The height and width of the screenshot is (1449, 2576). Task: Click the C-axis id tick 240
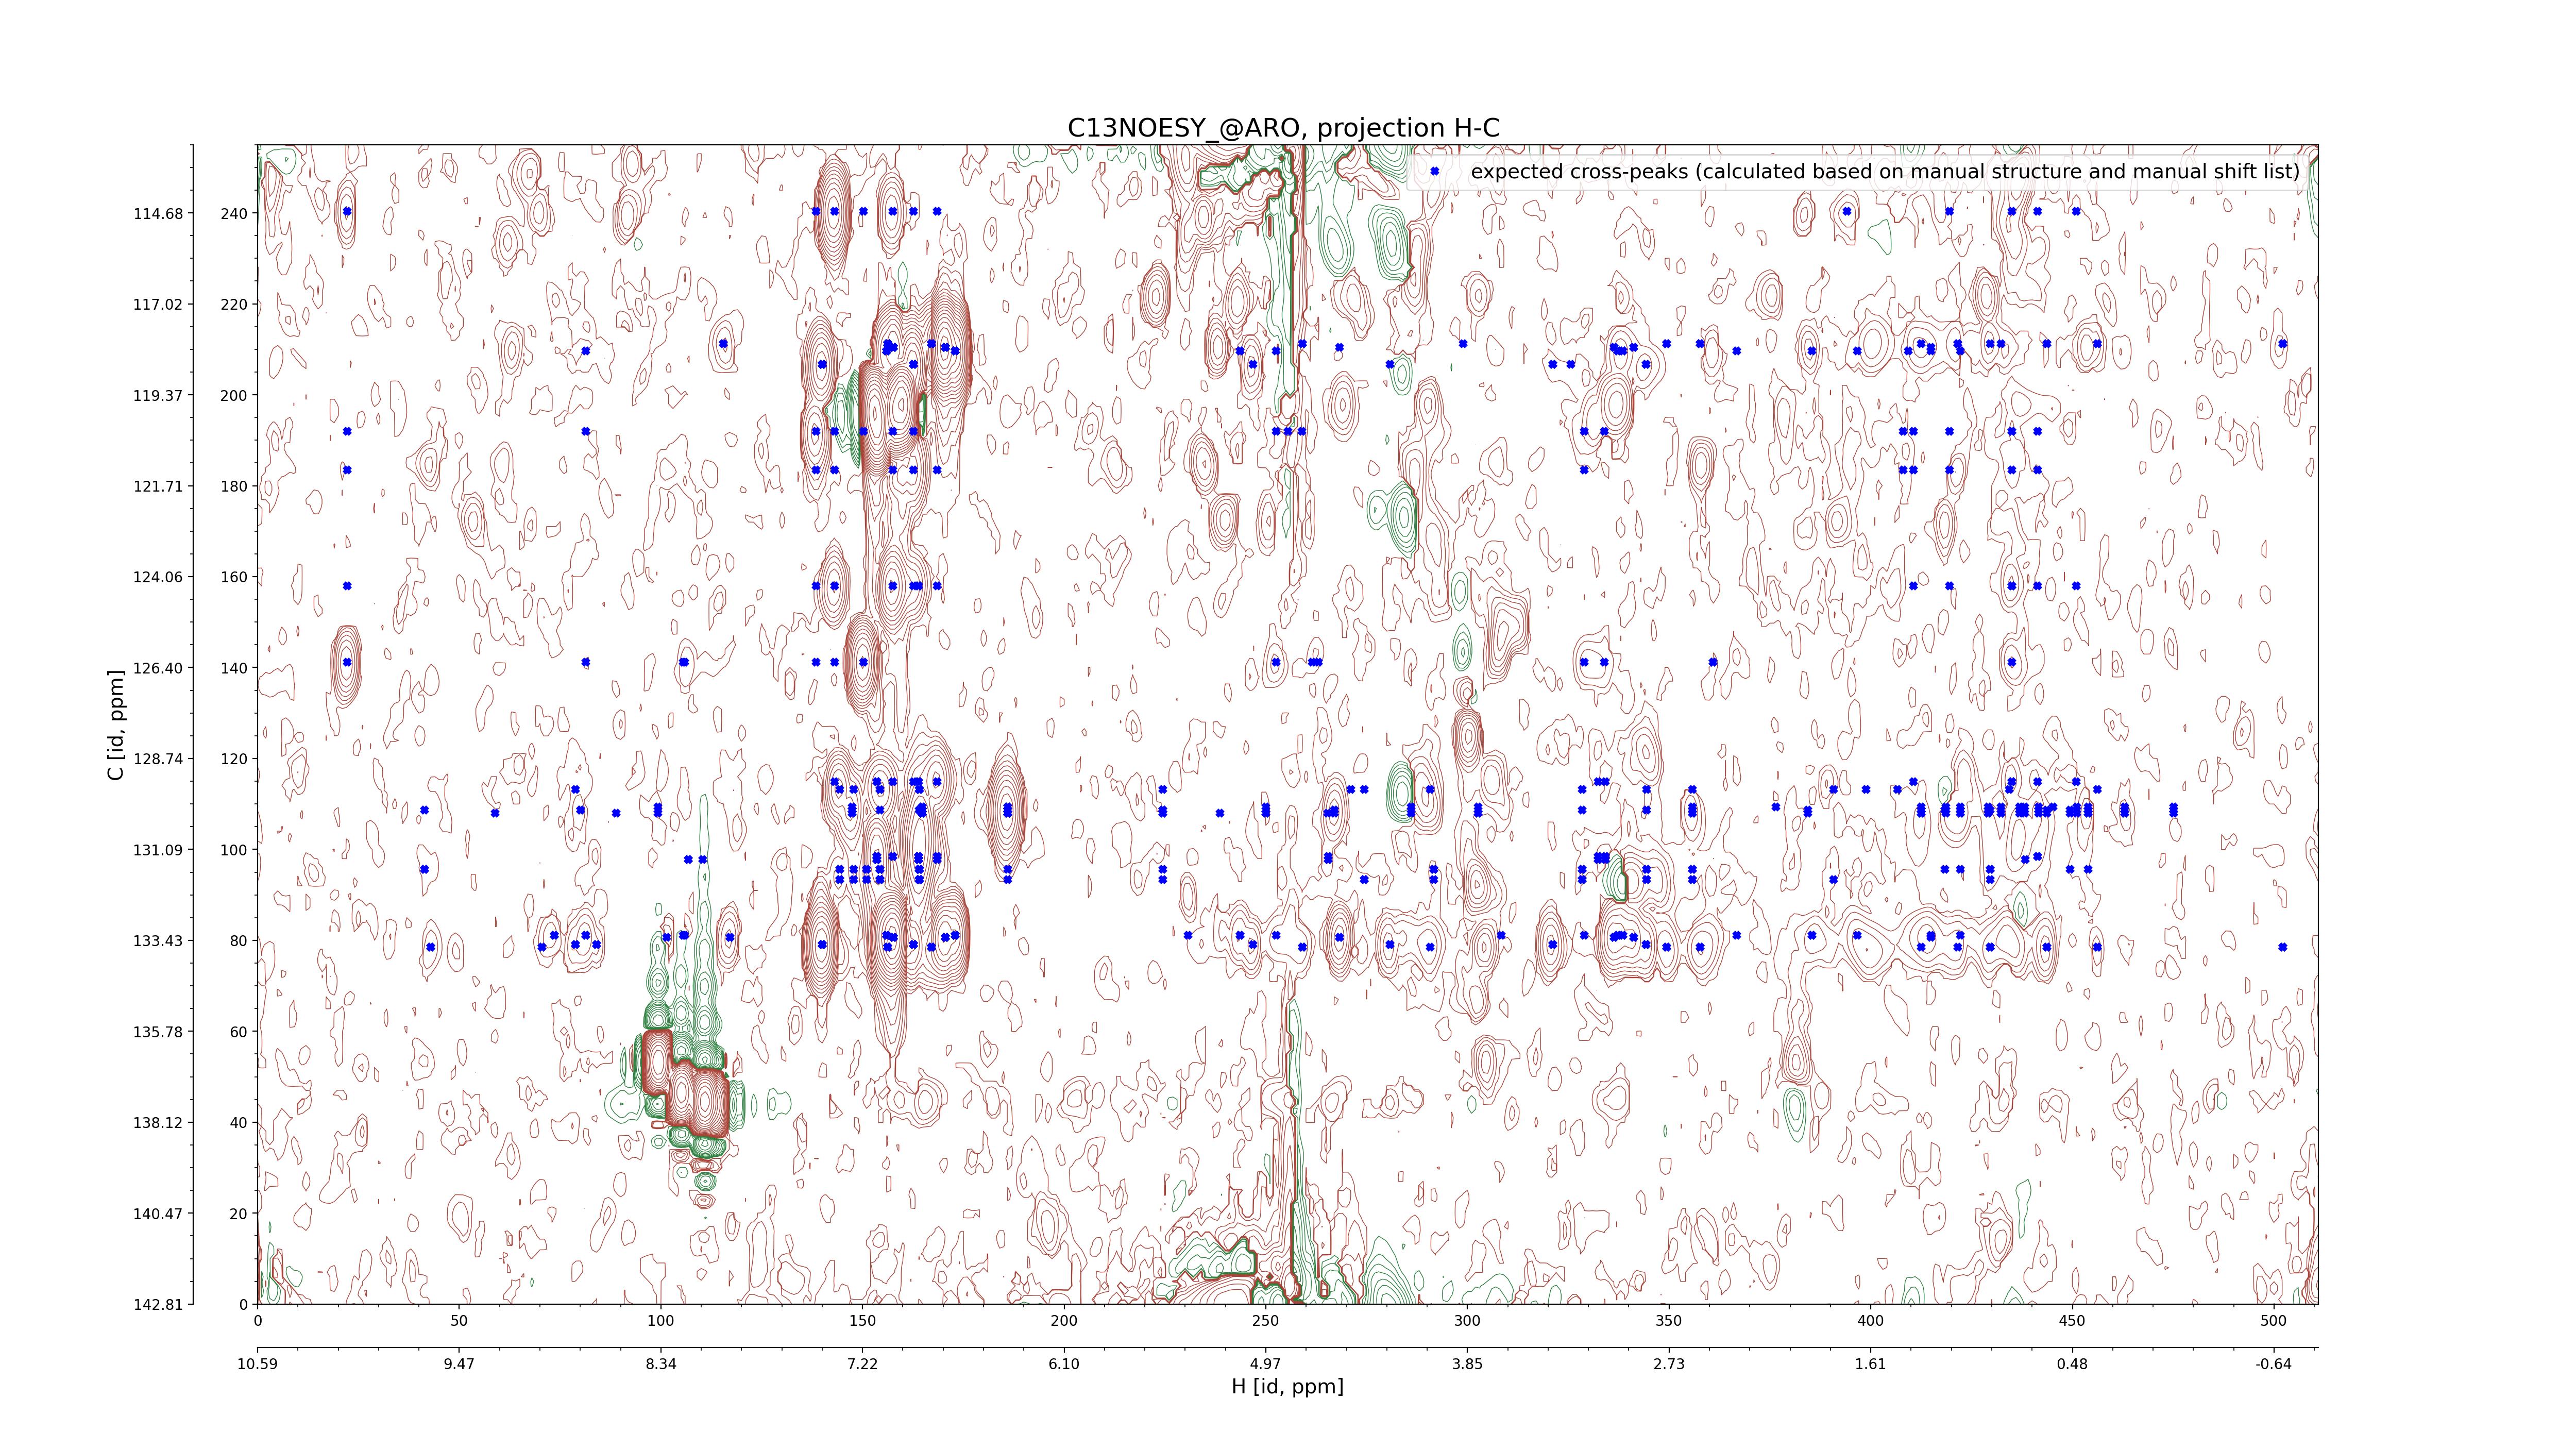click(234, 213)
